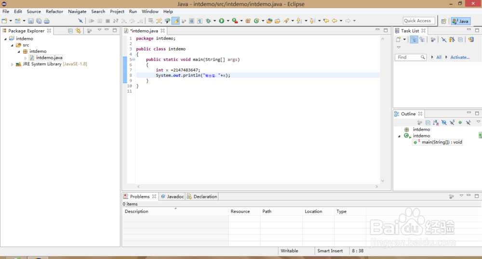Image resolution: width=482 pixels, height=259 pixels.
Task: Click the New Java Class toolbar icon
Action: 256,21
